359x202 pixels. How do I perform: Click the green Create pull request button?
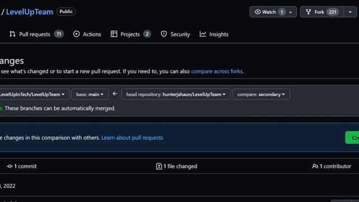[x=352, y=137]
